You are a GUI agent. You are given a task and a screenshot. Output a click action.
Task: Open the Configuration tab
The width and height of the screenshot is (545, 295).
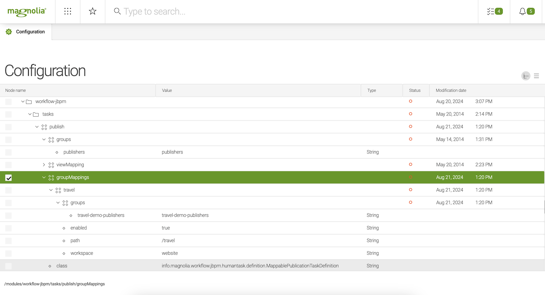(26, 32)
